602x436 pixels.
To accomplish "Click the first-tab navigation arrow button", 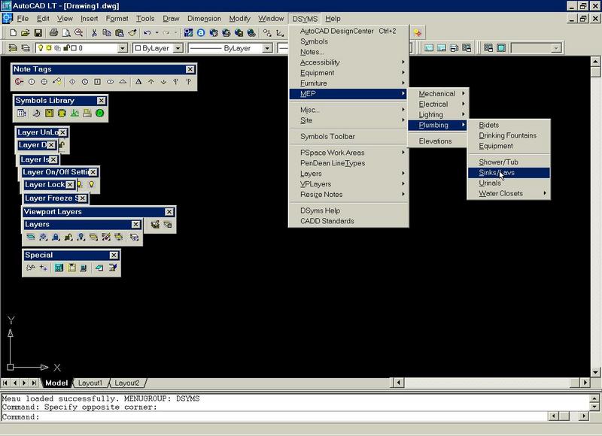I will [5, 383].
